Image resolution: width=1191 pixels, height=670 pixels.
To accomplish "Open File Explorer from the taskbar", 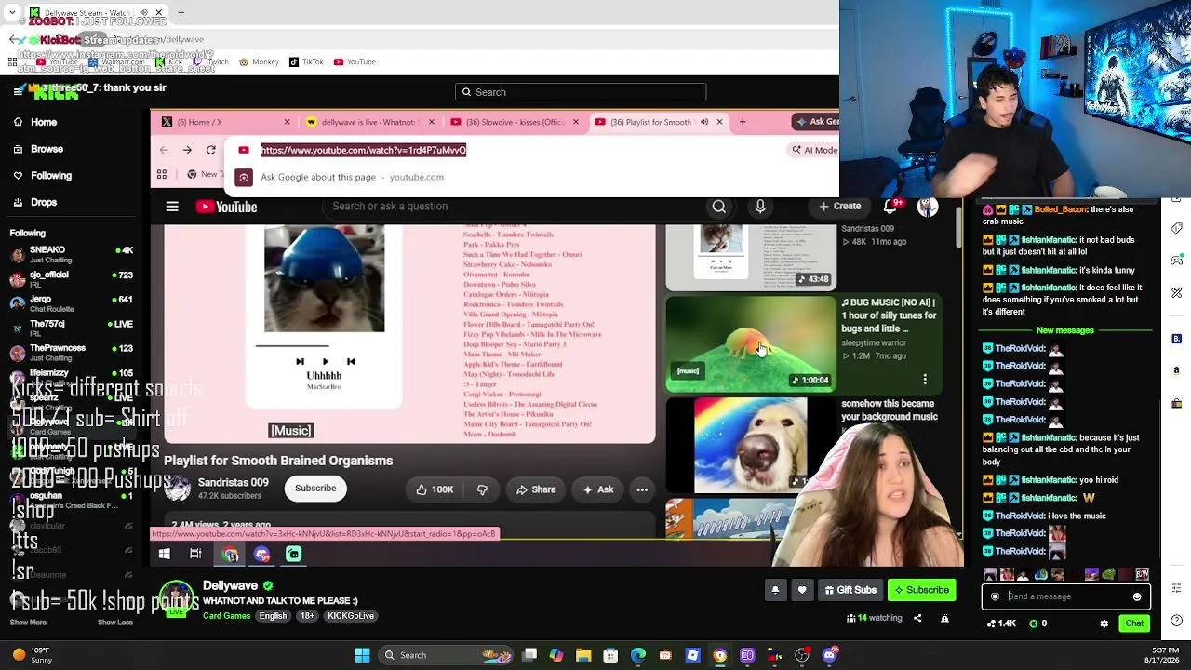I will (583, 655).
